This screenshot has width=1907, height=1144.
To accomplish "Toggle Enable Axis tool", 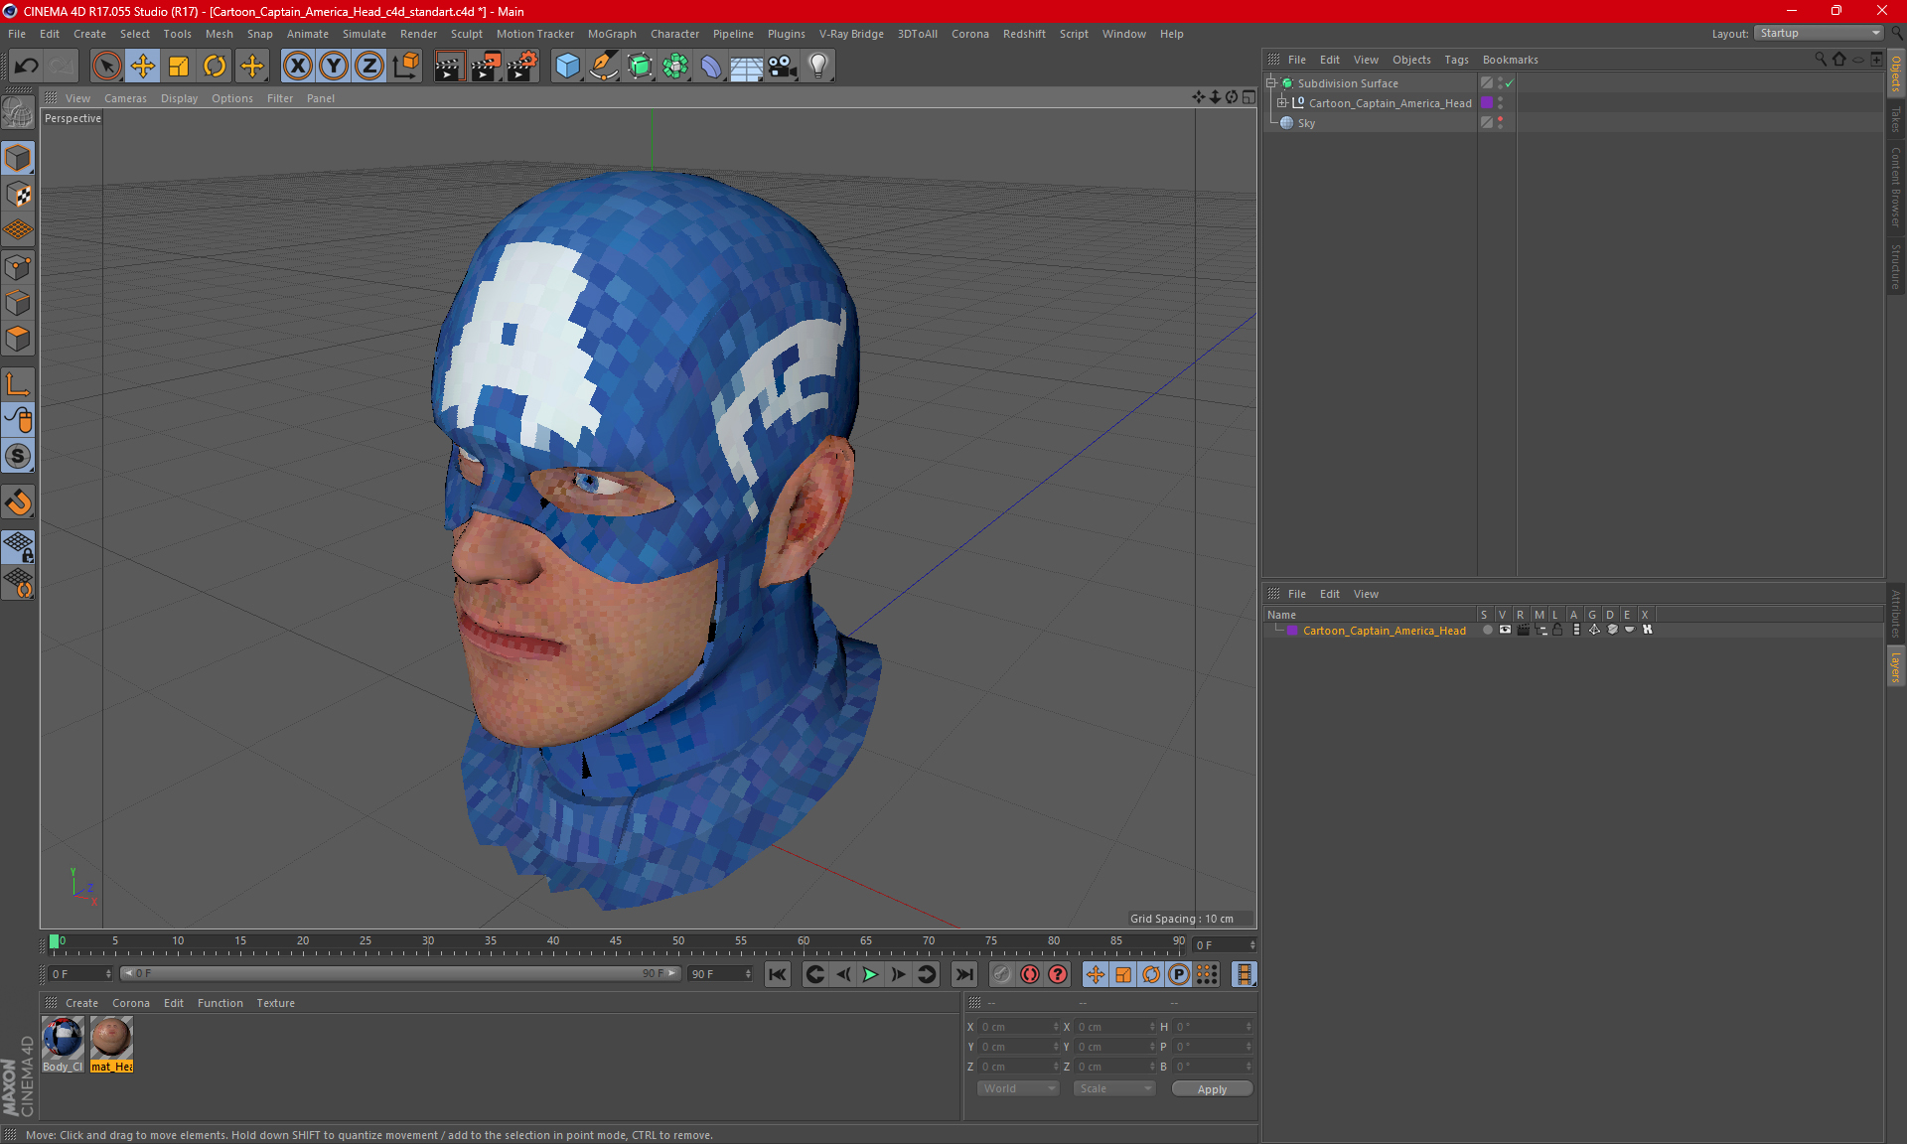I will tap(18, 384).
